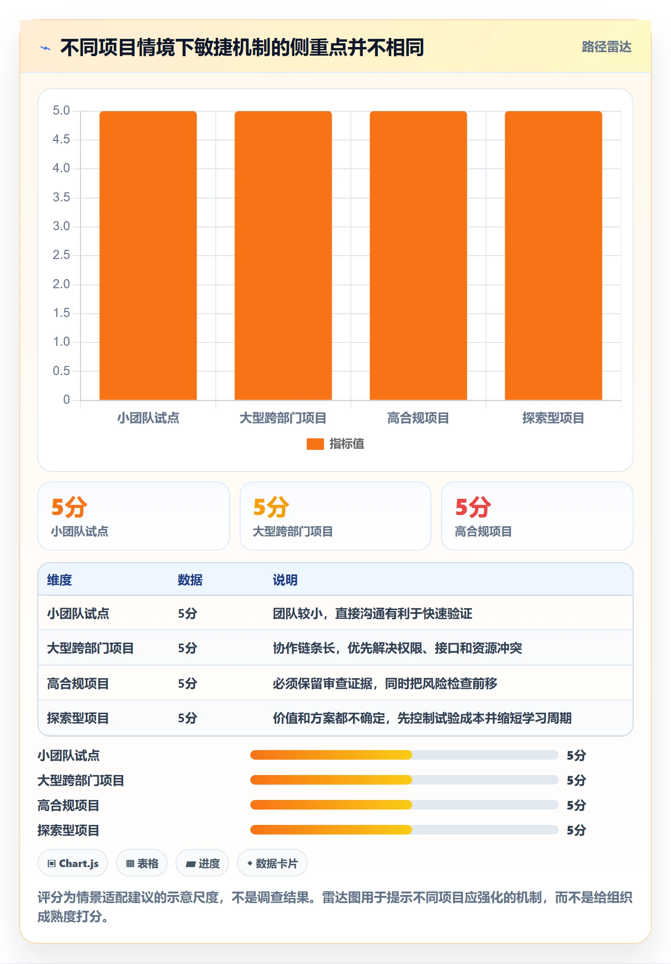Click 小团队试点 cell in the table
Image resolution: width=671 pixels, height=964 pixels.
coord(78,613)
